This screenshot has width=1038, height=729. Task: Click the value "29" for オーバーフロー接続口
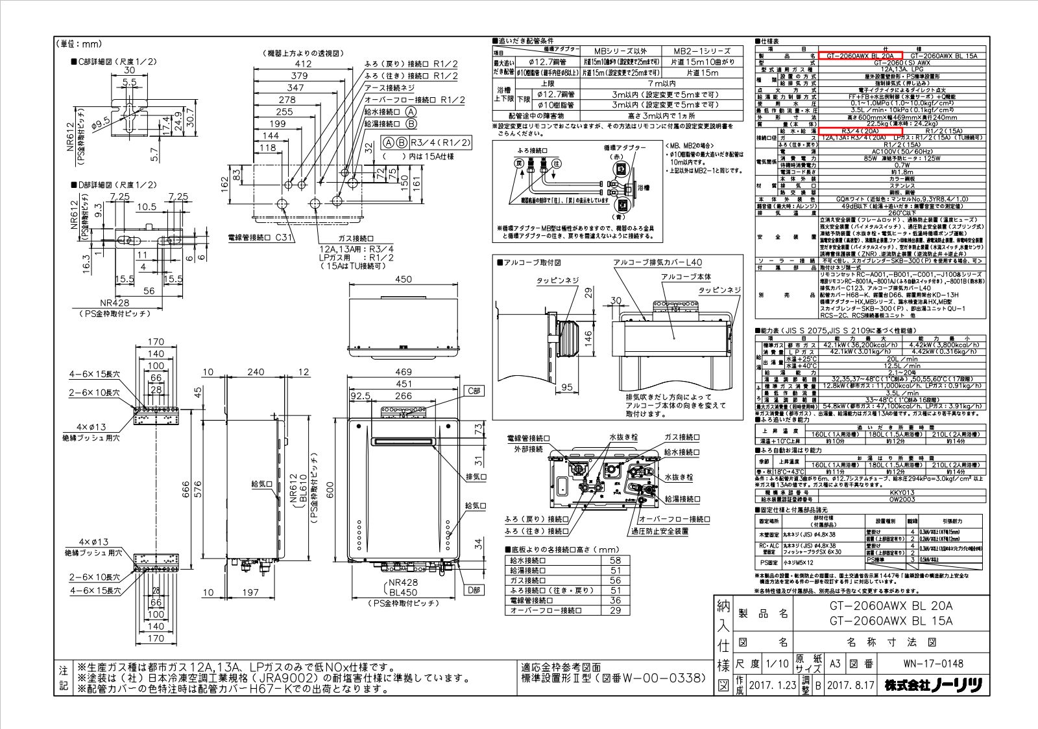coord(616,610)
